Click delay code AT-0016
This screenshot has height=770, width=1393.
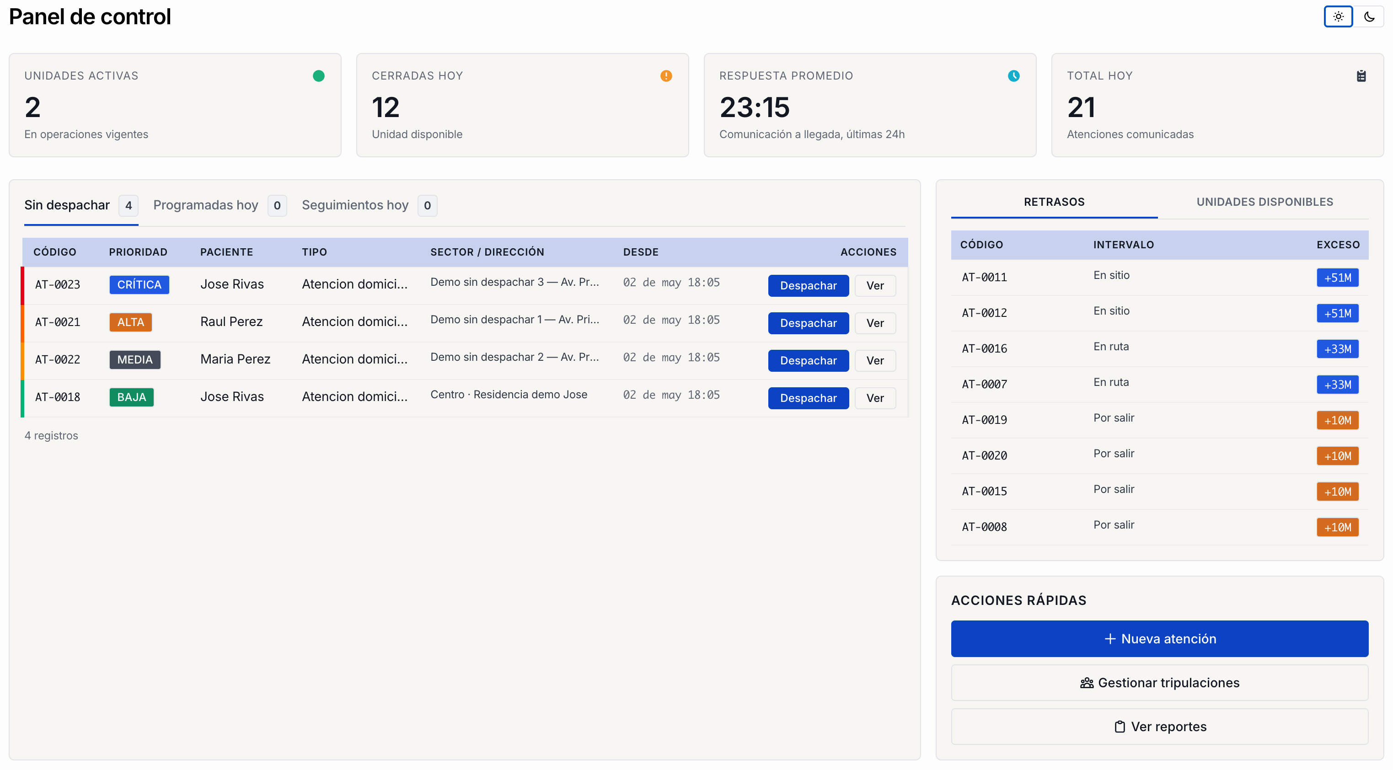[x=984, y=349]
